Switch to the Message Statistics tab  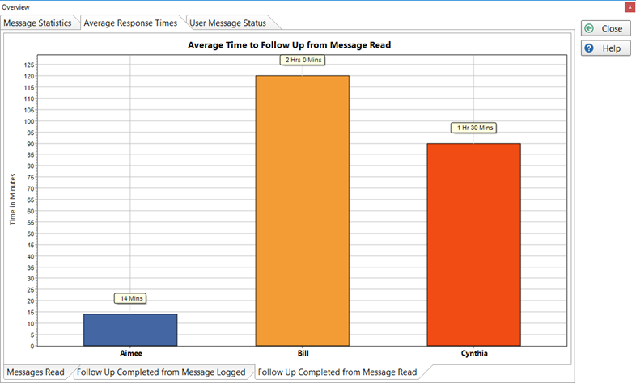(37, 23)
